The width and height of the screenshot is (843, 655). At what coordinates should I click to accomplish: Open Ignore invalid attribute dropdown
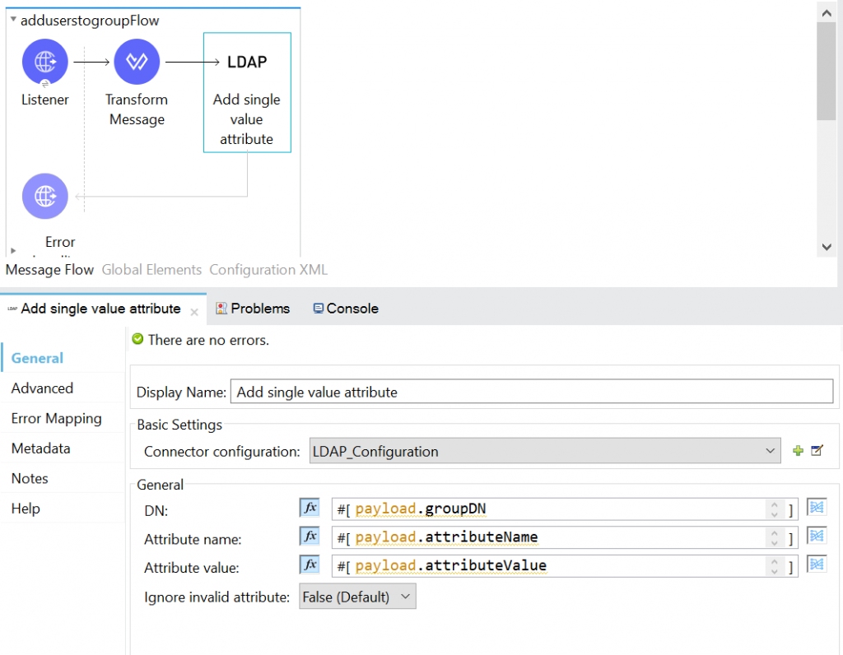(356, 597)
